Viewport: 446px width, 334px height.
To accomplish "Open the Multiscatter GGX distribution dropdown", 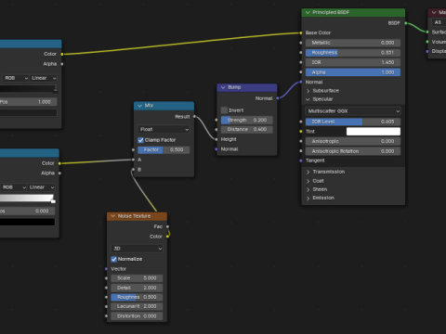I will (x=353, y=111).
